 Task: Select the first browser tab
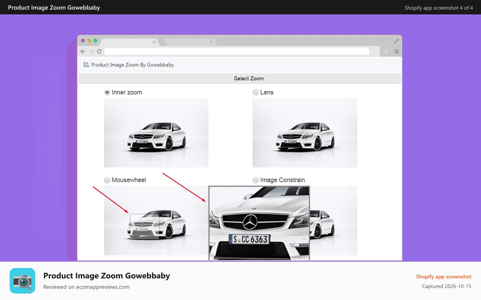(x=130, y=42)
